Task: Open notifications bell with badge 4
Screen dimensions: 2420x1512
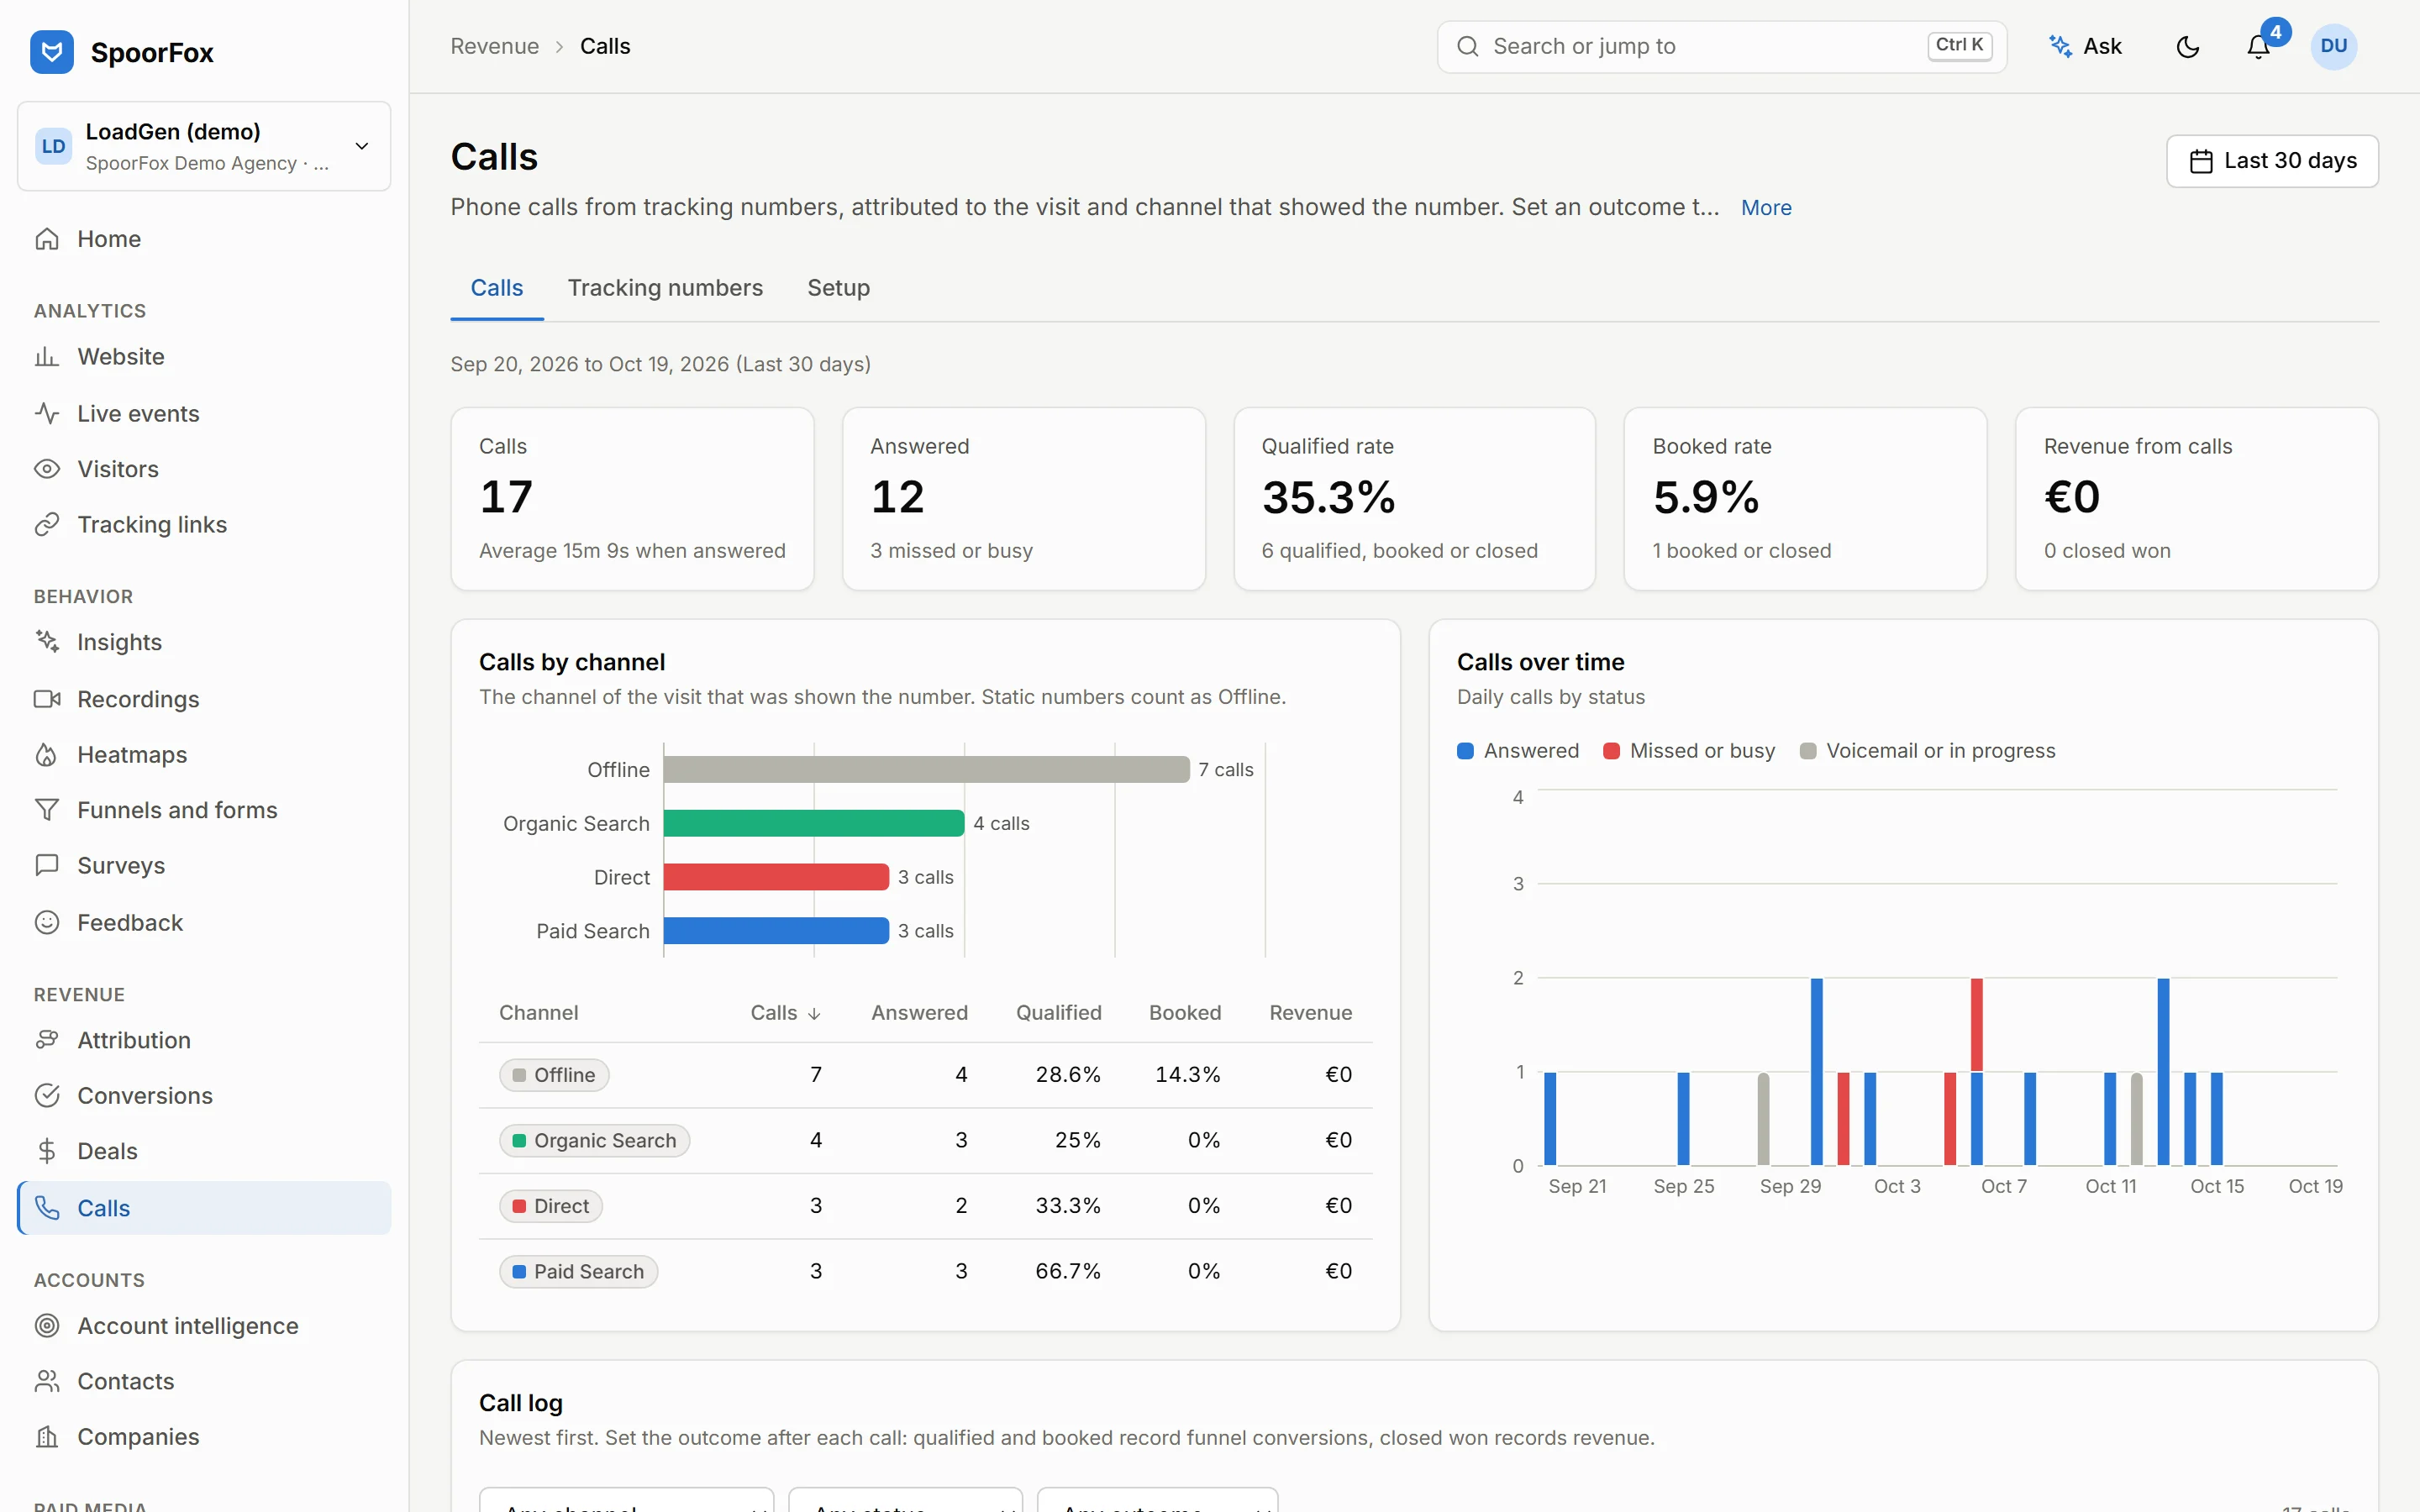Action: pos(2259,47)
